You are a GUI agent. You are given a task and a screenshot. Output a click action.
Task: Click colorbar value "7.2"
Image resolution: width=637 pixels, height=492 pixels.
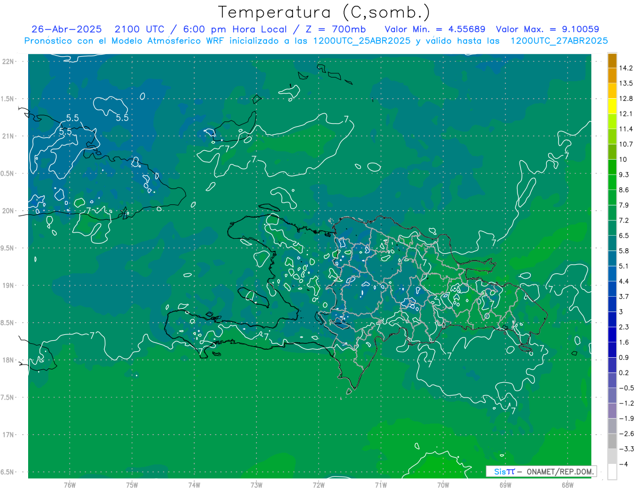click(624, 220)
